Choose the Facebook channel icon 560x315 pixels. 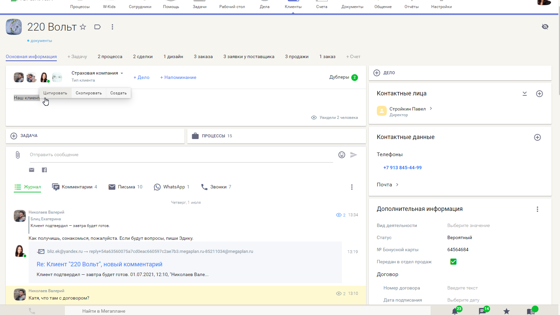(44, 170)
